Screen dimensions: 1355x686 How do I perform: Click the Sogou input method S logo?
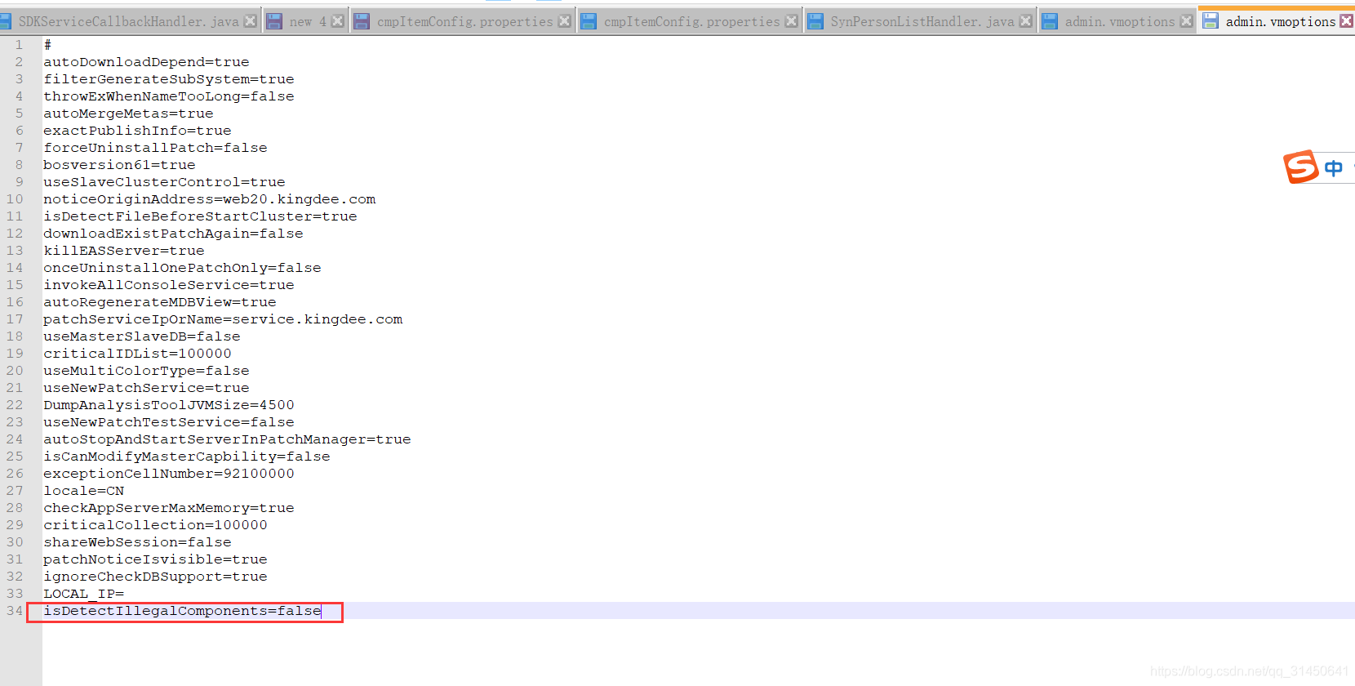1300,167
